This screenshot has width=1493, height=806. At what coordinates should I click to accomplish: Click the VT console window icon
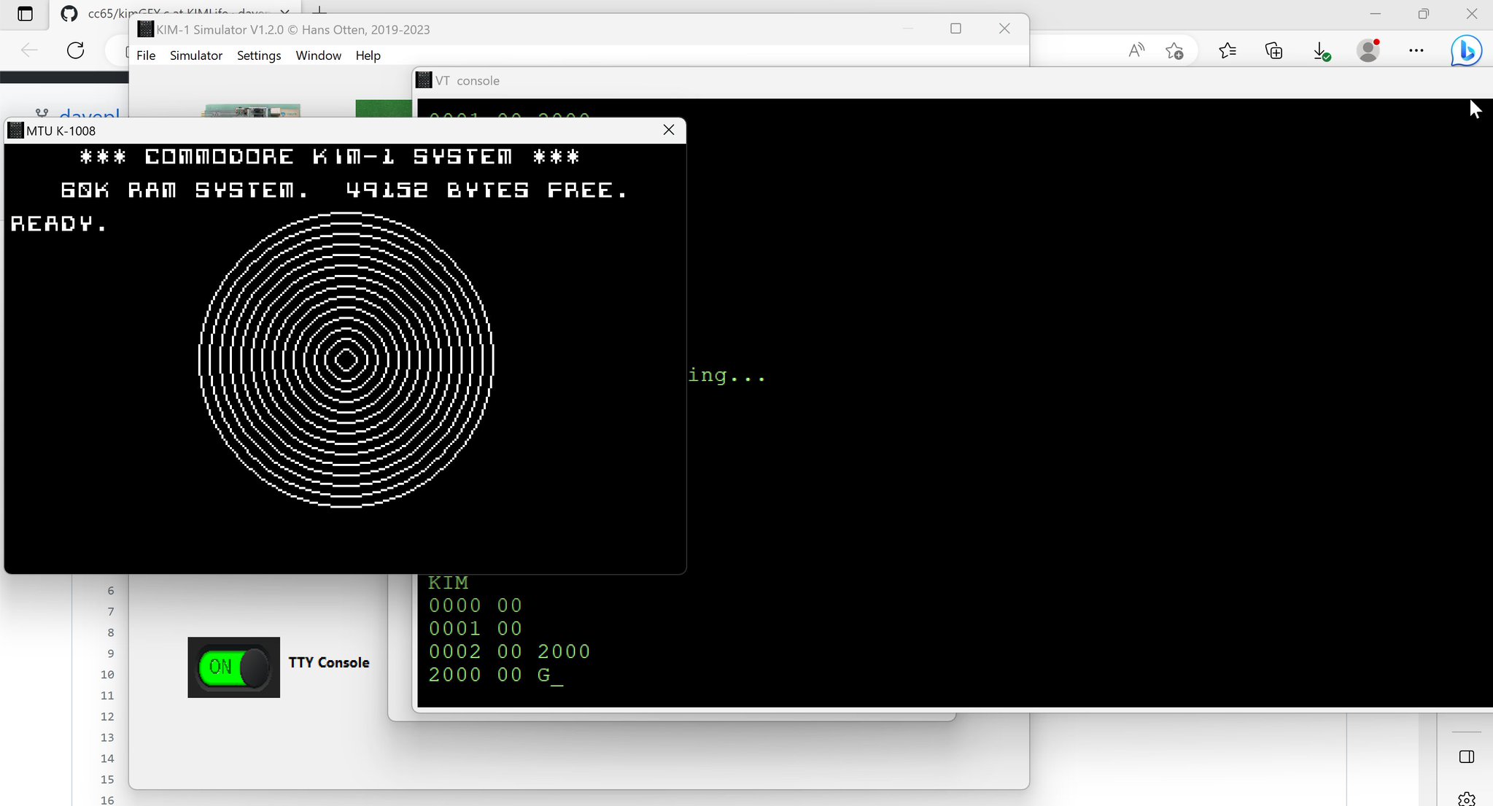tap(424, 80)
